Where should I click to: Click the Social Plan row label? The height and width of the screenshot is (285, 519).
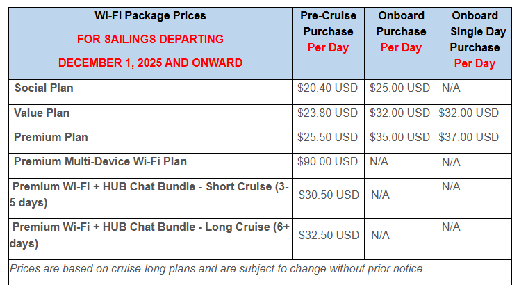(x=44, y=88)
